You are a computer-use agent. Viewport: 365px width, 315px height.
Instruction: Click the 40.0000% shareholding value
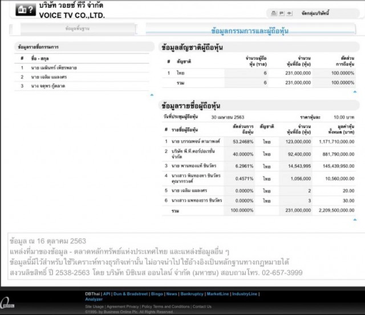[243, 154]
